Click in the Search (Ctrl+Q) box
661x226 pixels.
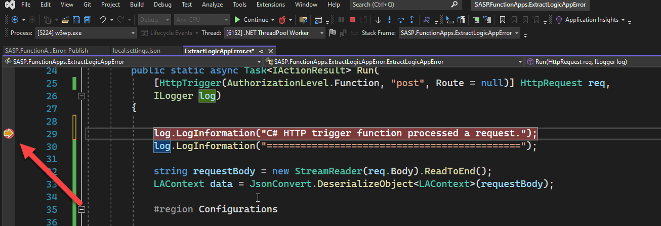coord(400,5)
